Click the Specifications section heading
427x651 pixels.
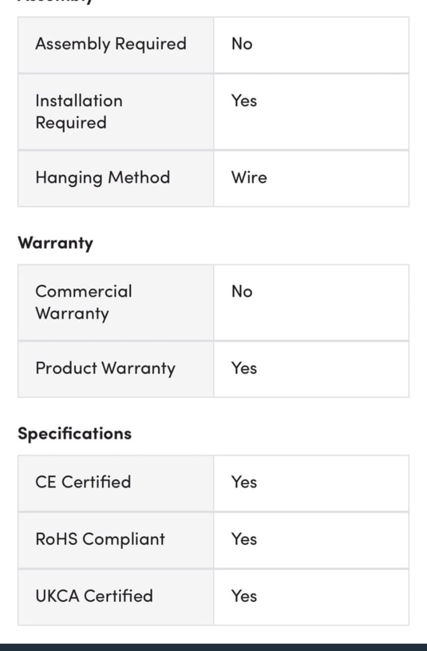pos(74,434)
